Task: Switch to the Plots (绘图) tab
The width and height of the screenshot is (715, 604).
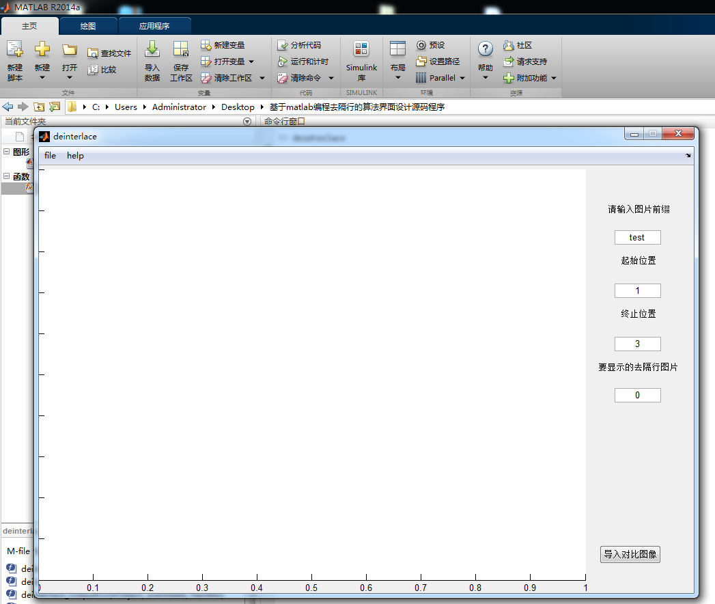Action: [x=88, y=26]
